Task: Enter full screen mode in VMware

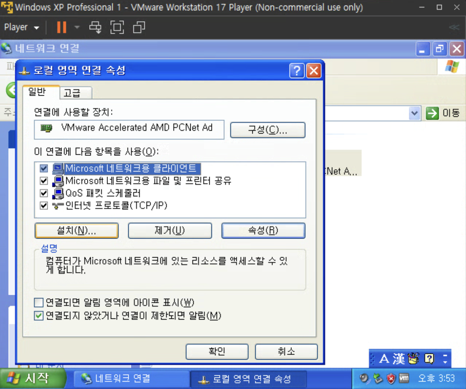Action: pyautogui.click(x=117, y=27)
